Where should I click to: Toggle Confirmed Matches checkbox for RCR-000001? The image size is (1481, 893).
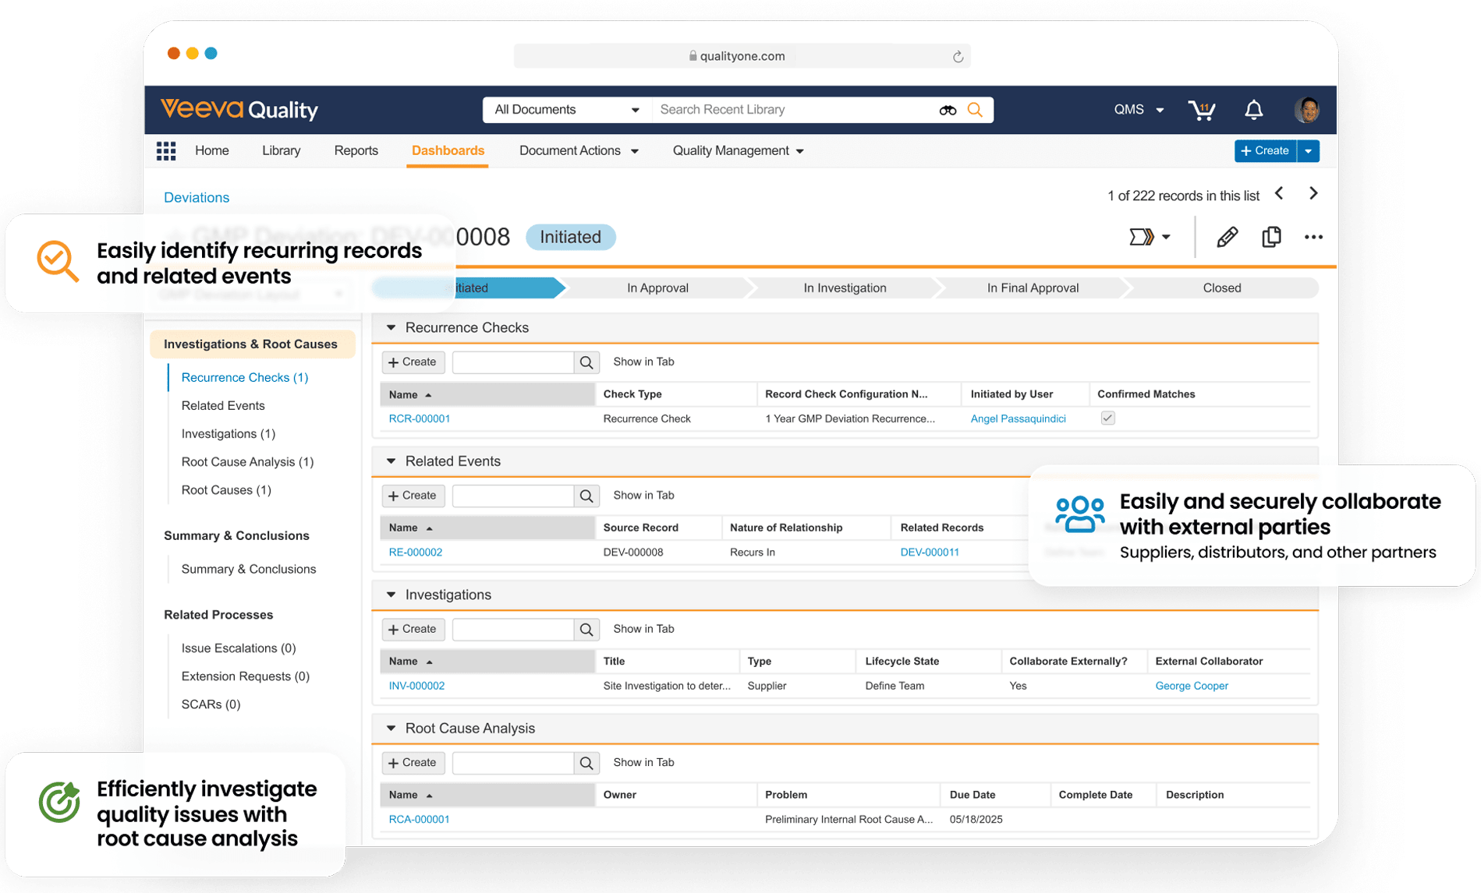pyautogui.click(x=1107, y=418)
